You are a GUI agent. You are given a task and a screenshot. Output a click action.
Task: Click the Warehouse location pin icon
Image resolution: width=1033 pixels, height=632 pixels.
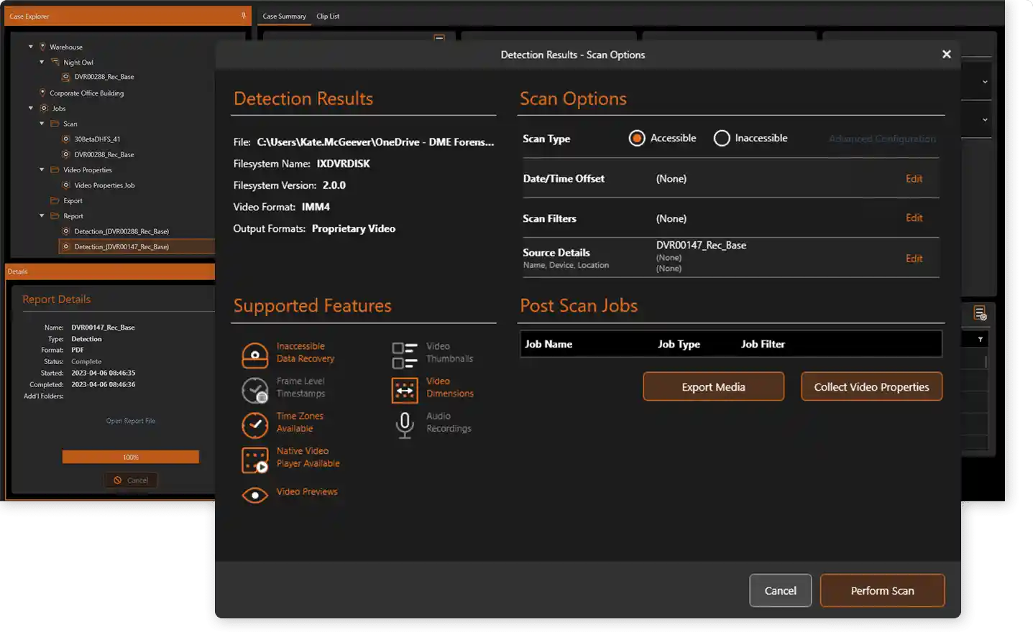[42, 47]
